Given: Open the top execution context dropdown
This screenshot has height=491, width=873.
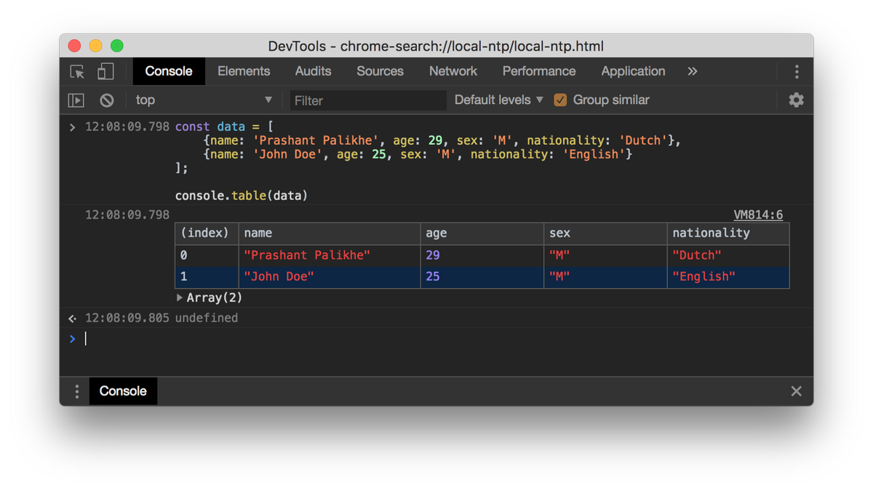Looking at the screenshot, I should [203, 100].
